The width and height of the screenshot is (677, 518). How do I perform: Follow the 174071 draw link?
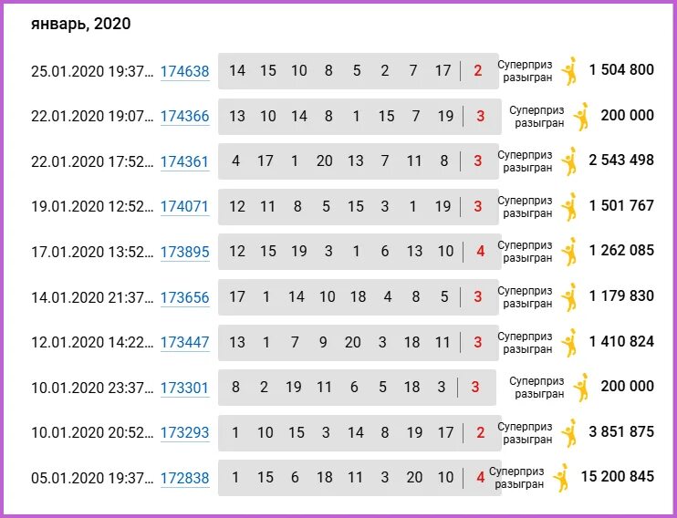tap(185, 207)
